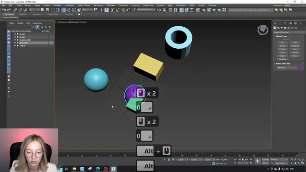Open the project path dropdown
The image size is (306, 172).
[x=251, y=10]
